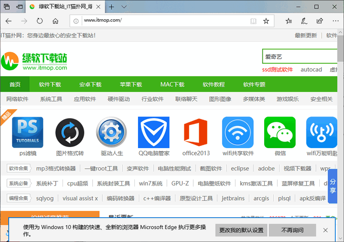
Task: Open 软件下载 navigation item
Action: 50,84
